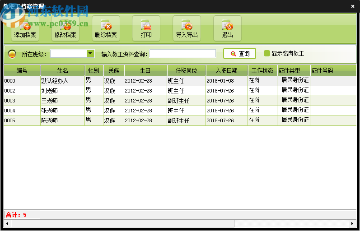Click the 合计: 5 total label
This screenshot has width=360, height=231.
[16, 215]
